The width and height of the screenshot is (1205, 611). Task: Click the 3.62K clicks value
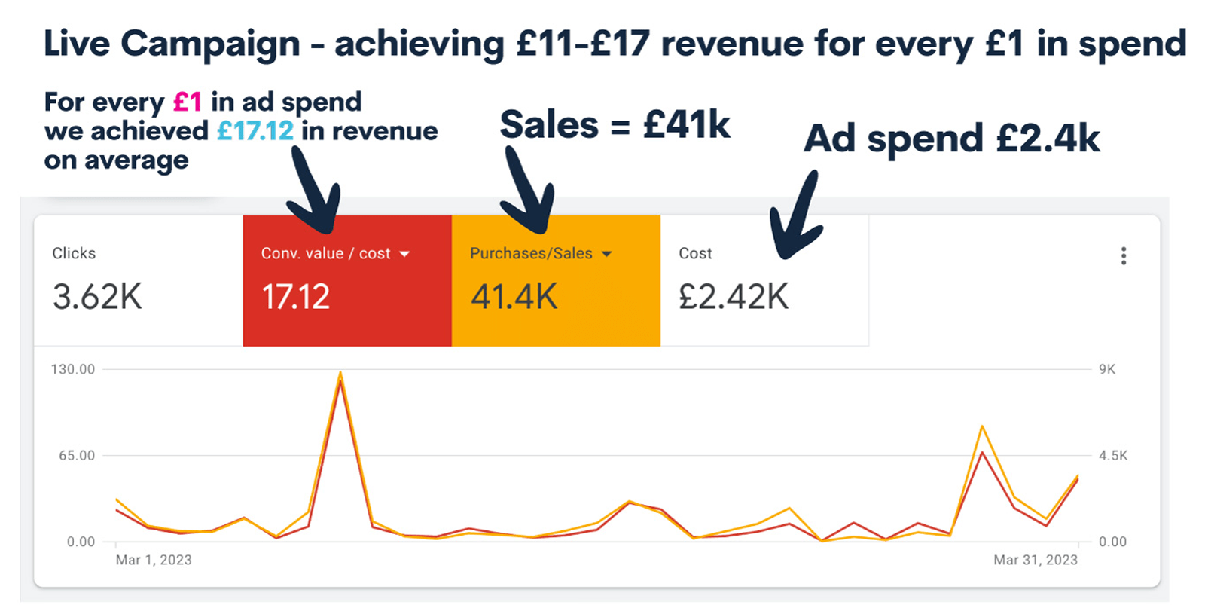tap(97, 297)
